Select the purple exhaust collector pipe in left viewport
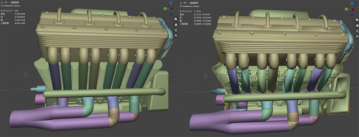 click(x=46, y=118)
